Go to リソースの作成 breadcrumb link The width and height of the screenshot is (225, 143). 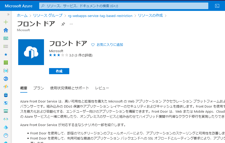(150, 15)
